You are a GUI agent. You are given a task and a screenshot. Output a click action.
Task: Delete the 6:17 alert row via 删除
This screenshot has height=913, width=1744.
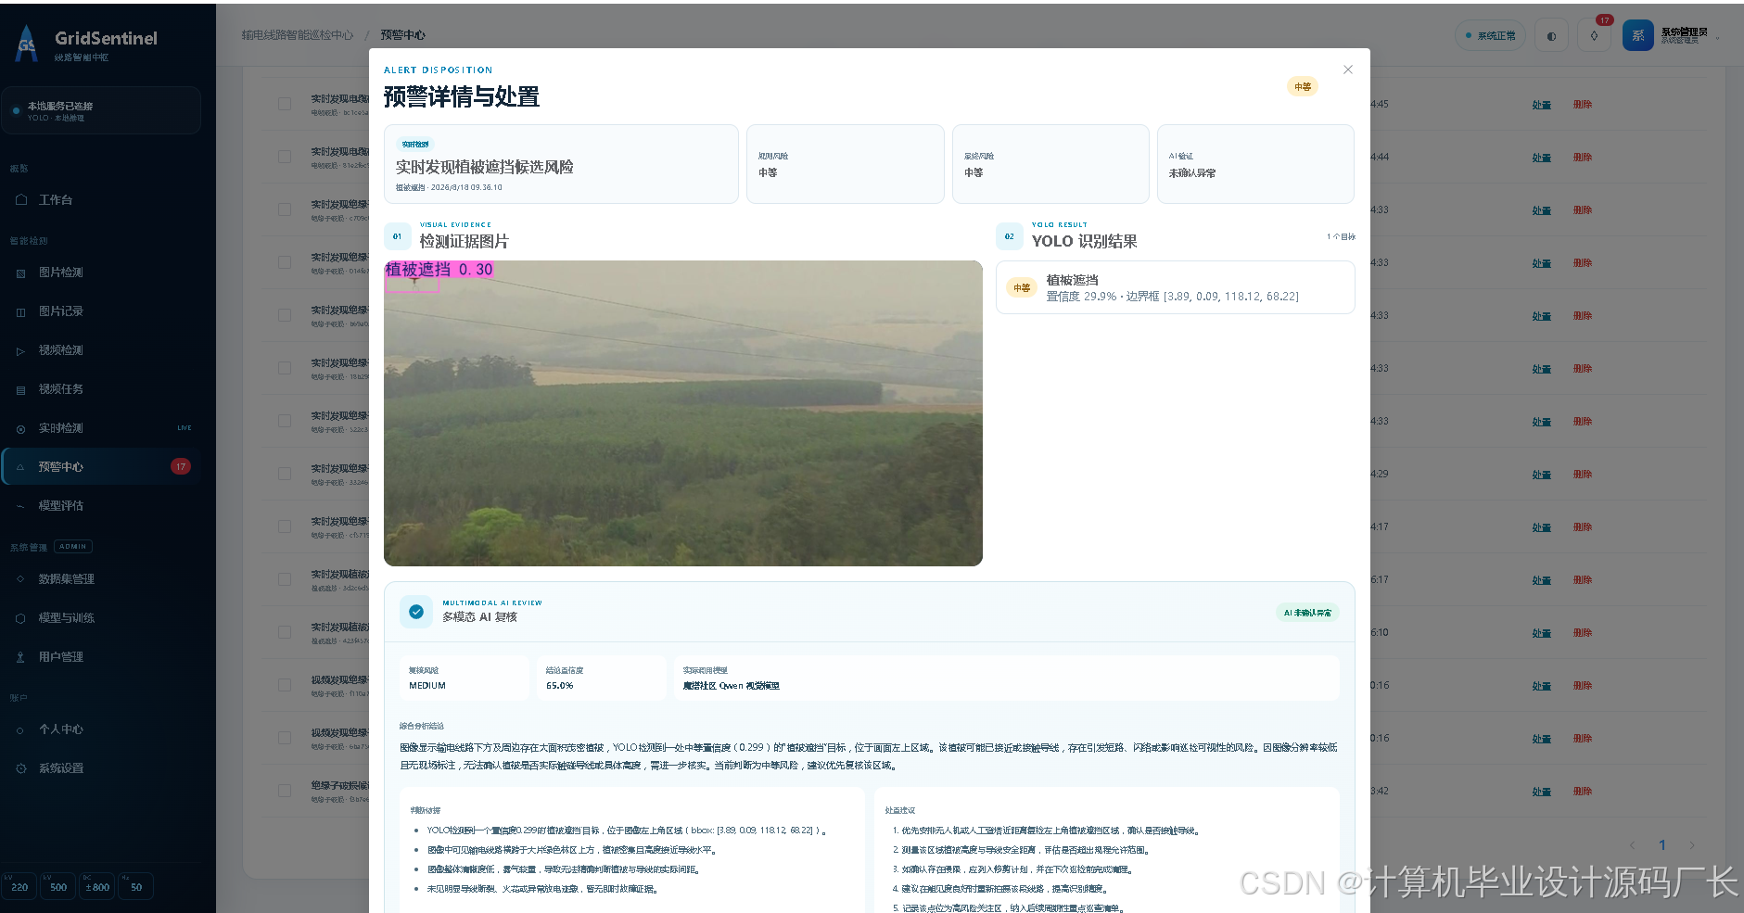[x=1583, y=580]
